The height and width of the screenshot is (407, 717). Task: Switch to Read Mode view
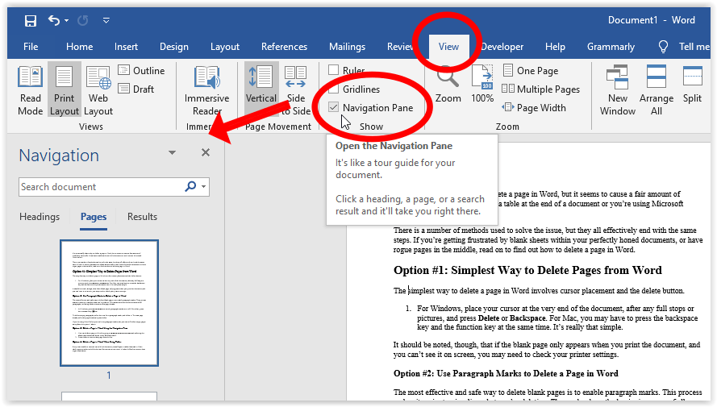point(31,90)
